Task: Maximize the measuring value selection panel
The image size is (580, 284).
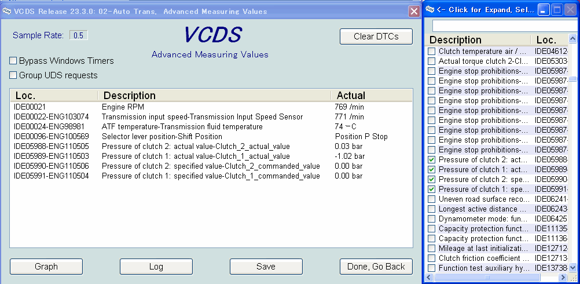Action: (x=556, y=9)
